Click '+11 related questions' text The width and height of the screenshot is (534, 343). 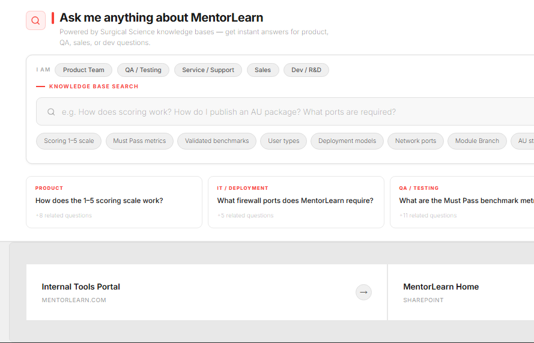[428, 215]
